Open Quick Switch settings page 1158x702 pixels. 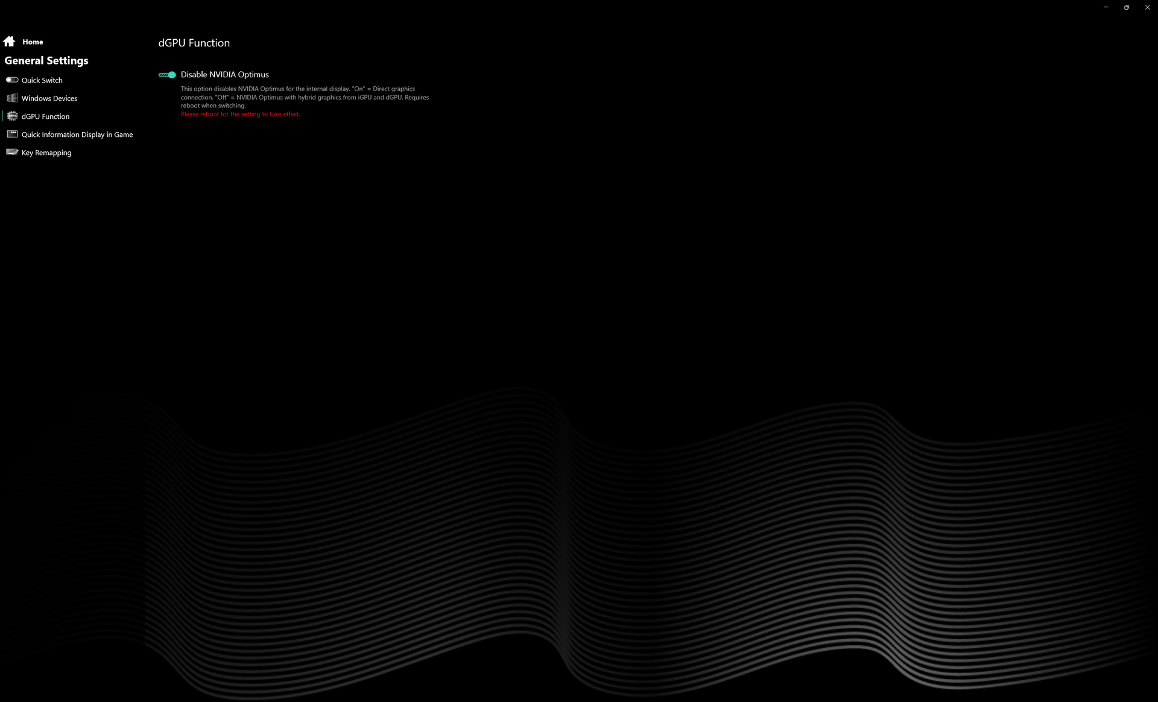[x=42, y=80]
